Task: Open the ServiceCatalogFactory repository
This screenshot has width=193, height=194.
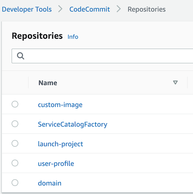Action: 73,124
